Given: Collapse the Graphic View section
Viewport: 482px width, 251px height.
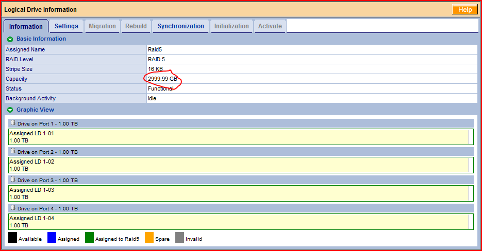Looking at the screenshot, I should [x=10, y=110].
